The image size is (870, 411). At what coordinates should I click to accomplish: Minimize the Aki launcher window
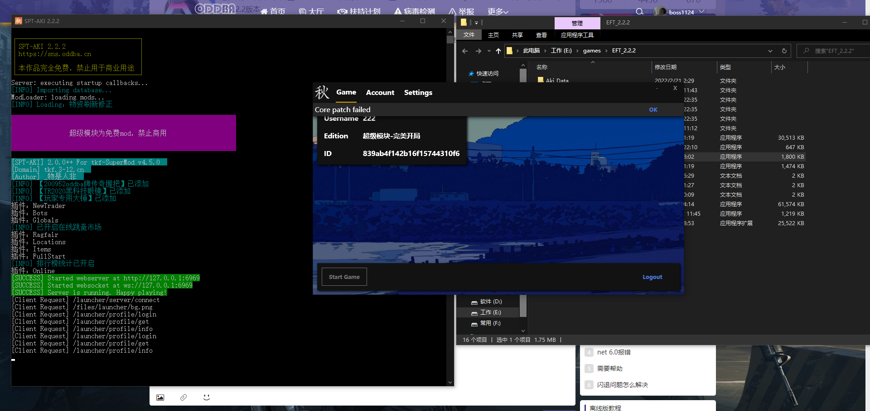657,88
